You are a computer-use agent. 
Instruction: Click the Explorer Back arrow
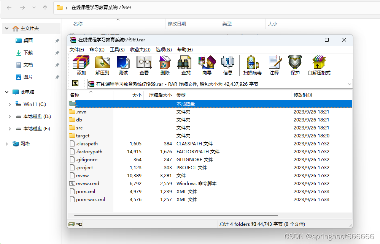click(9, 8)
